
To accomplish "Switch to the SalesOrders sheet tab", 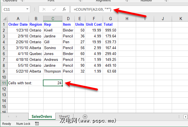I will point(42,116).
